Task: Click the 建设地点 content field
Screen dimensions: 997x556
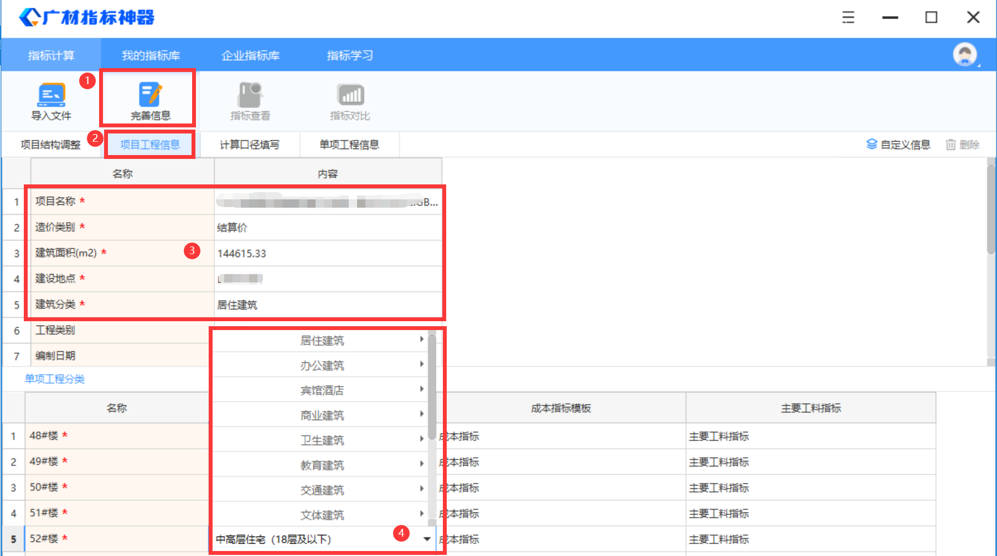Action: [x=328, y=279]
